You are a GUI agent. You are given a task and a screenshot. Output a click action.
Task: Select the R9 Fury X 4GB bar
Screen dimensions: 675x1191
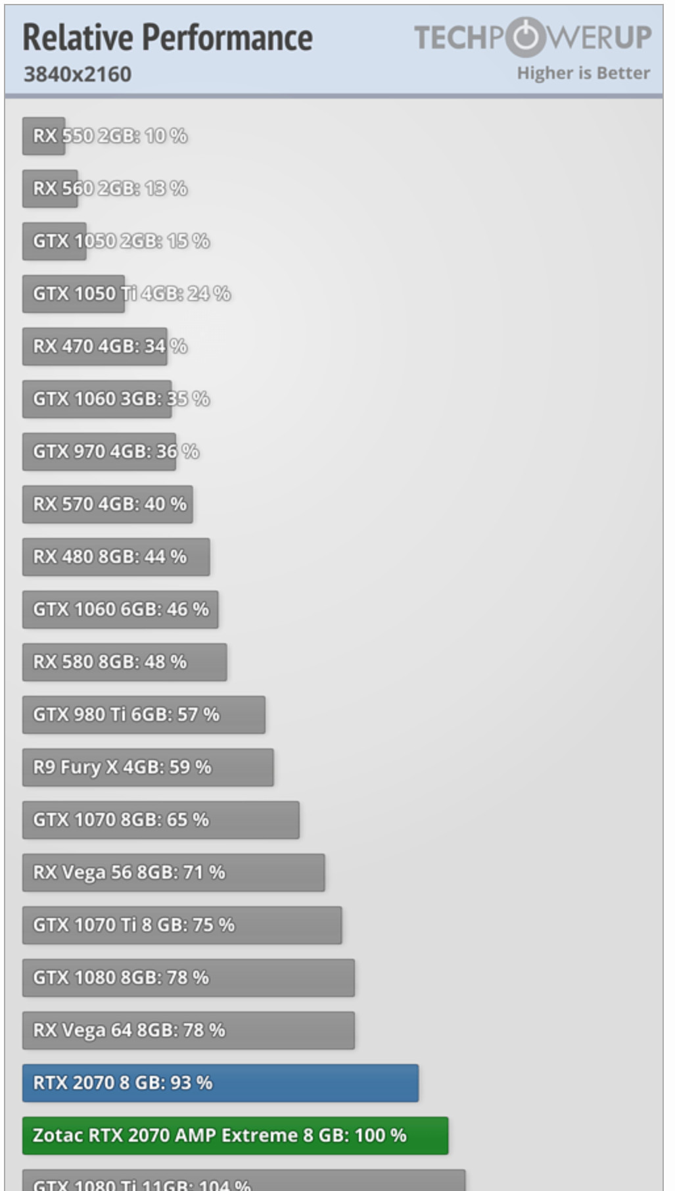point(148,767)
